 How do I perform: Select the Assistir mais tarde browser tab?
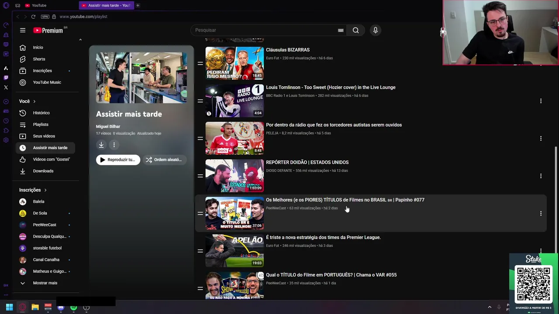(107, 5)
